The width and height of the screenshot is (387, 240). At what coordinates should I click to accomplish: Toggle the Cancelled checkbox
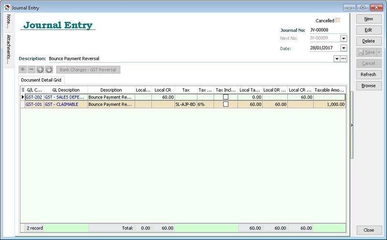click(x=338, y=20)
